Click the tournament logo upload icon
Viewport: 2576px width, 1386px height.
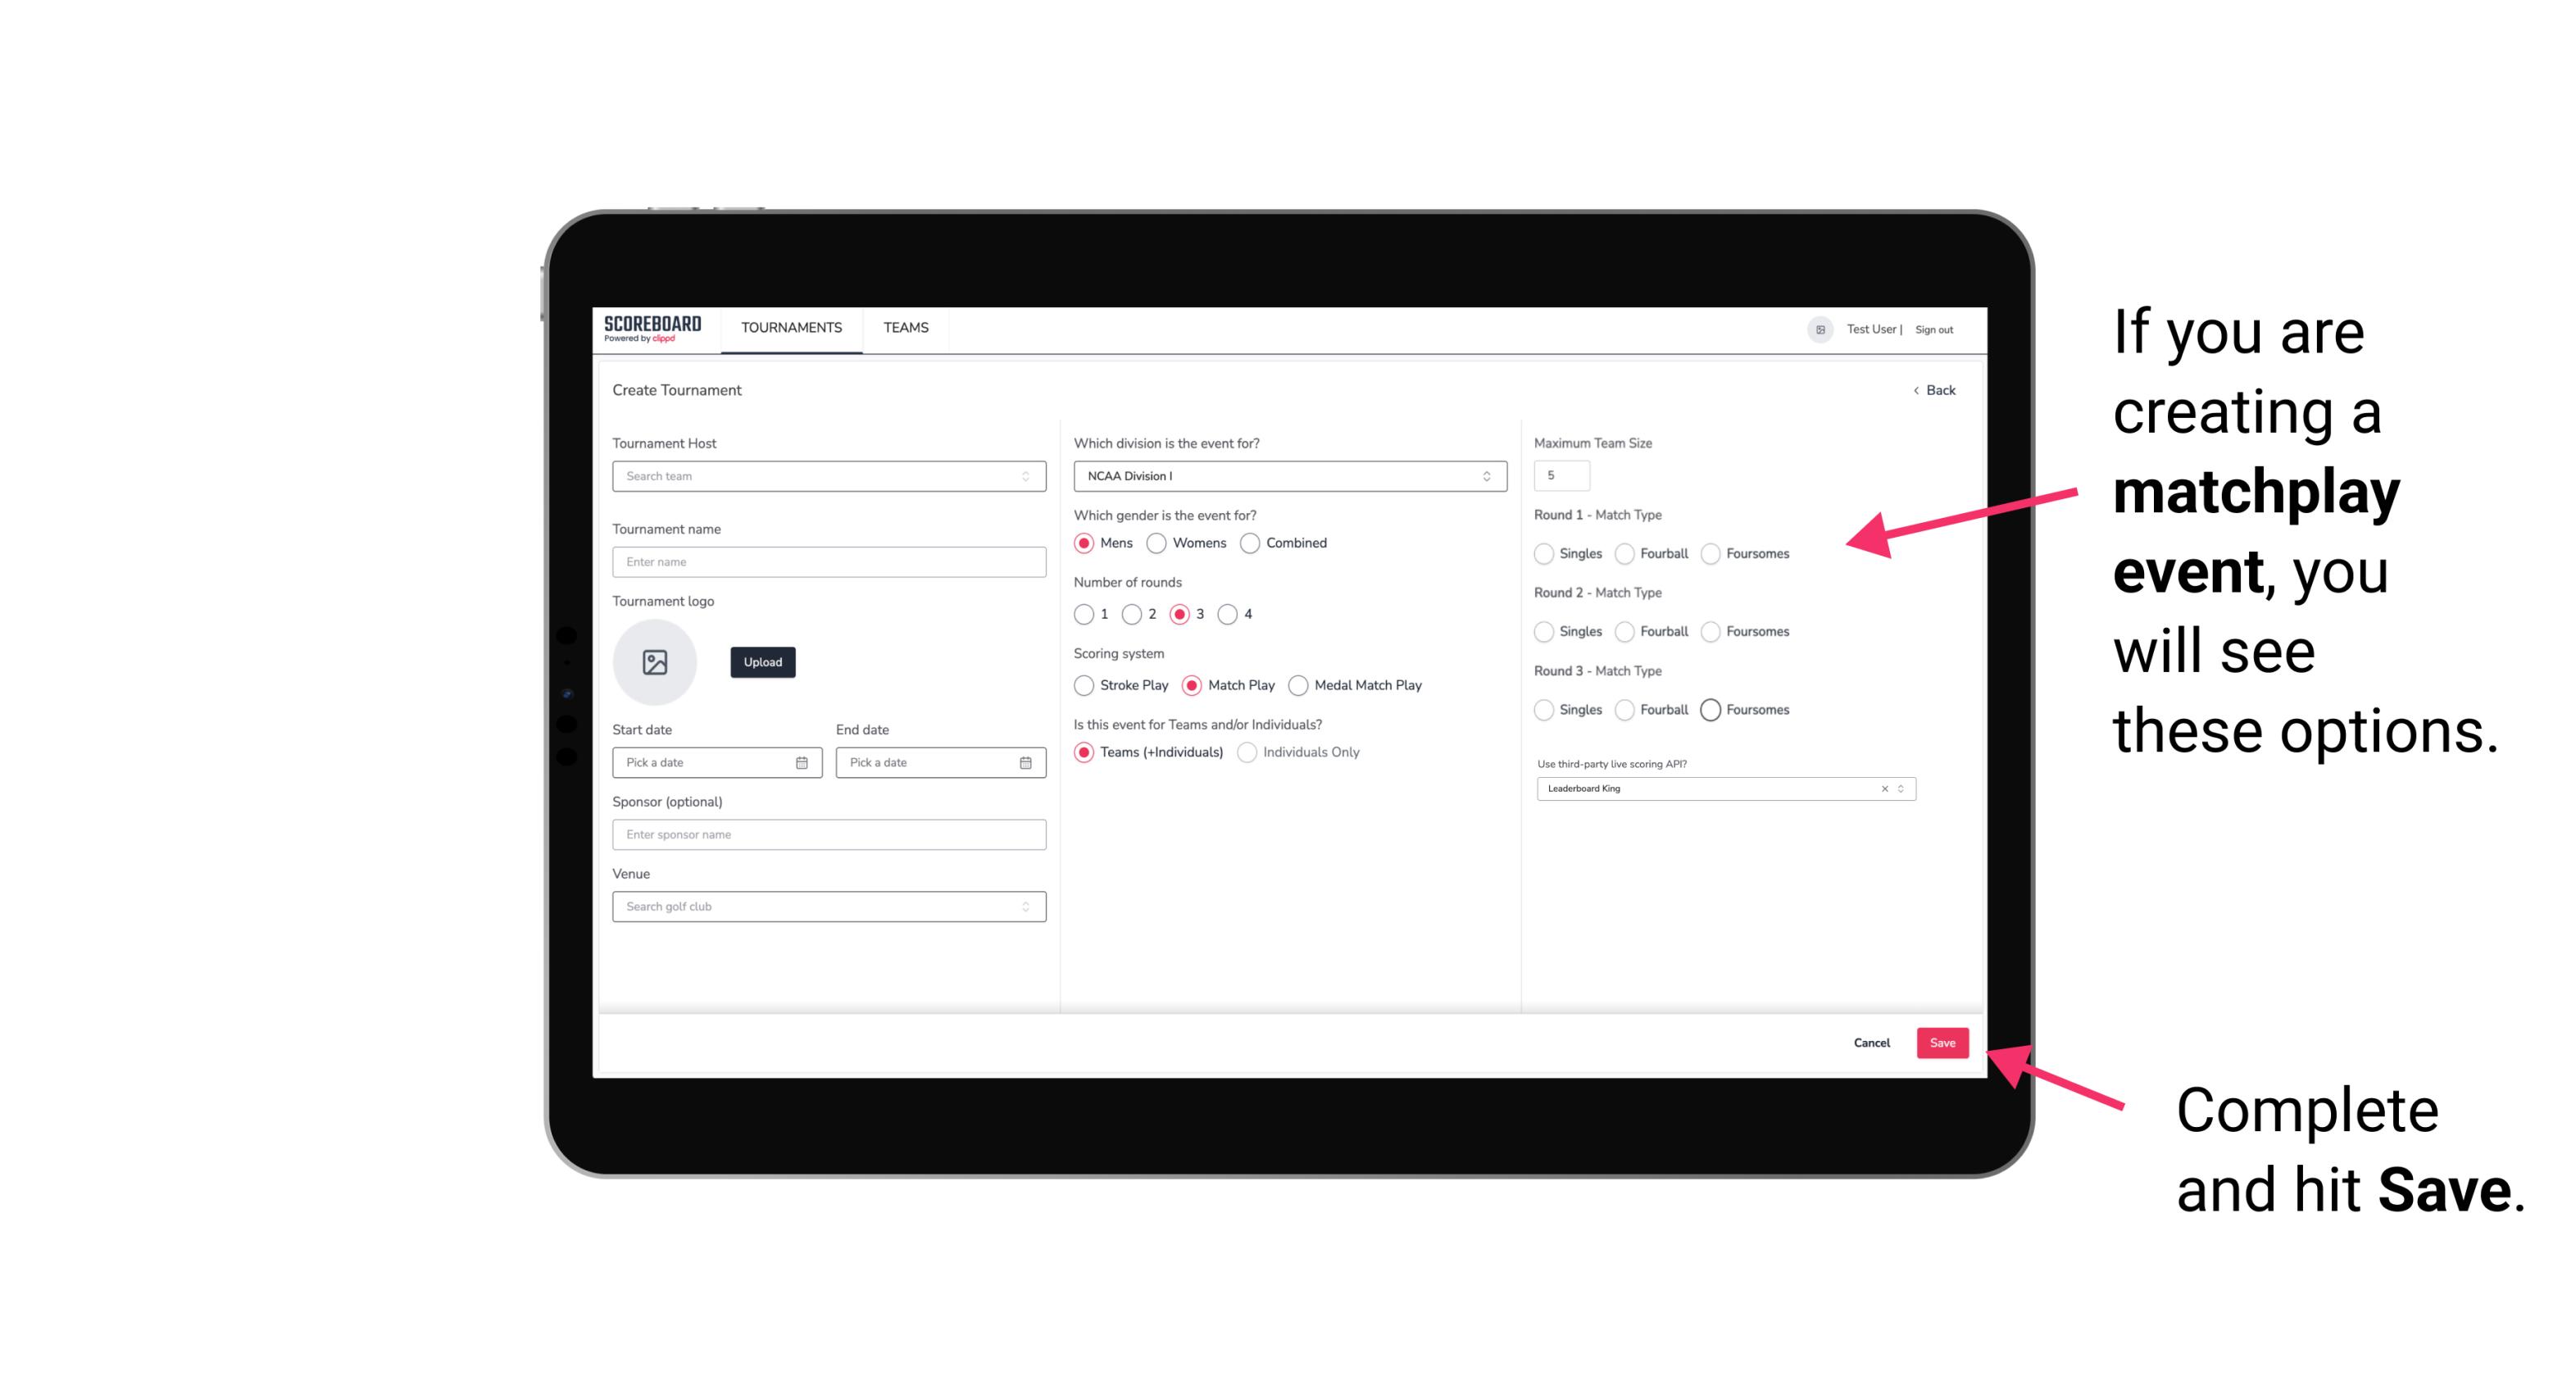coord(656,662)
